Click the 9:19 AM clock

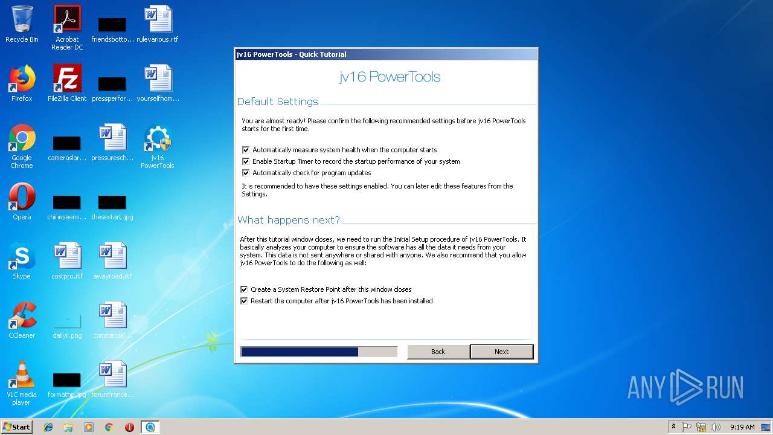(742, 427)
